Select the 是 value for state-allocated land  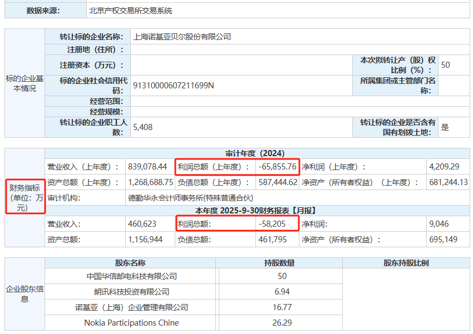(445, 127)
